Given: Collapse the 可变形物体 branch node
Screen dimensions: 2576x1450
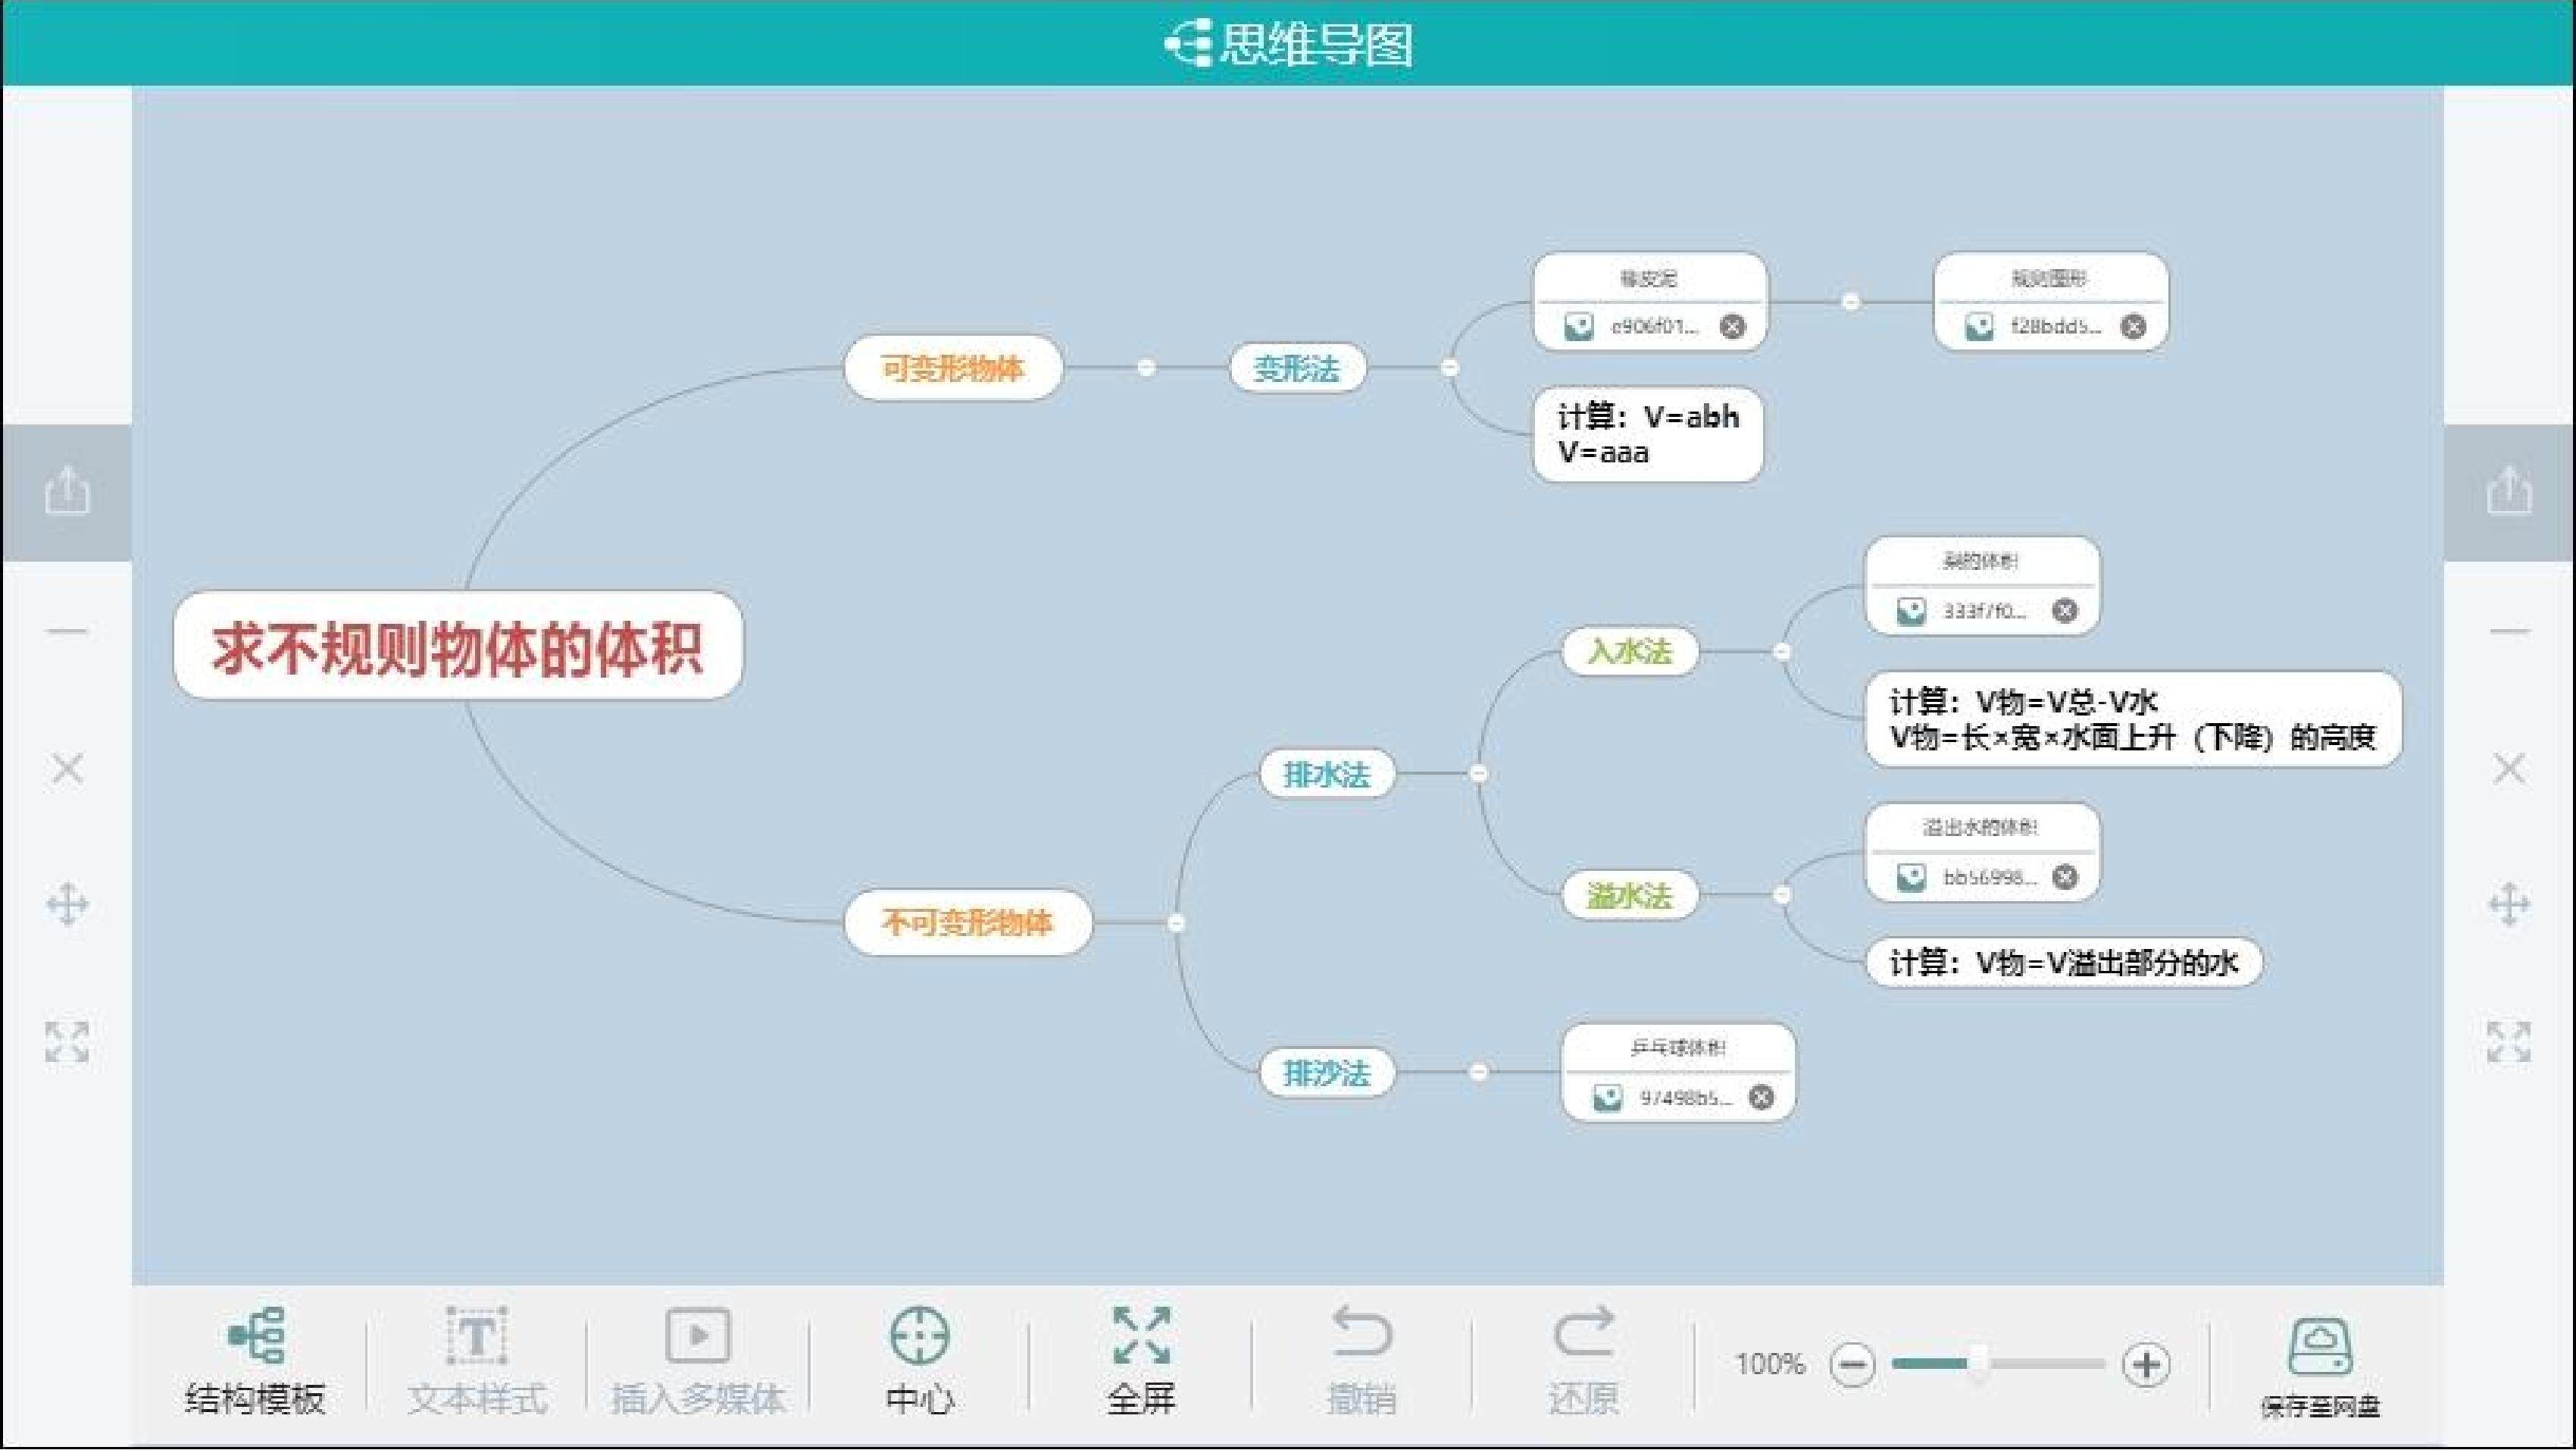Looking at the screenshot, I should [x=1146, y=368].
